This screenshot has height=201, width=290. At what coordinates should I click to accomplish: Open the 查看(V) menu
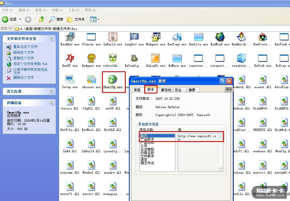click(x=41, y=10)
